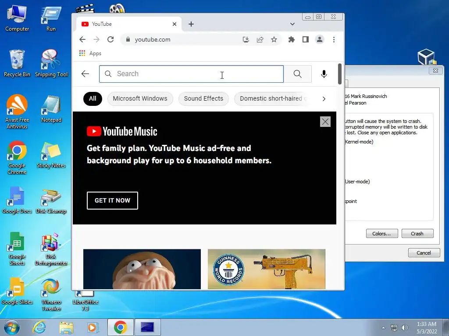
Task: Select the Google Docs shortcut
Action: pos(17,200)
